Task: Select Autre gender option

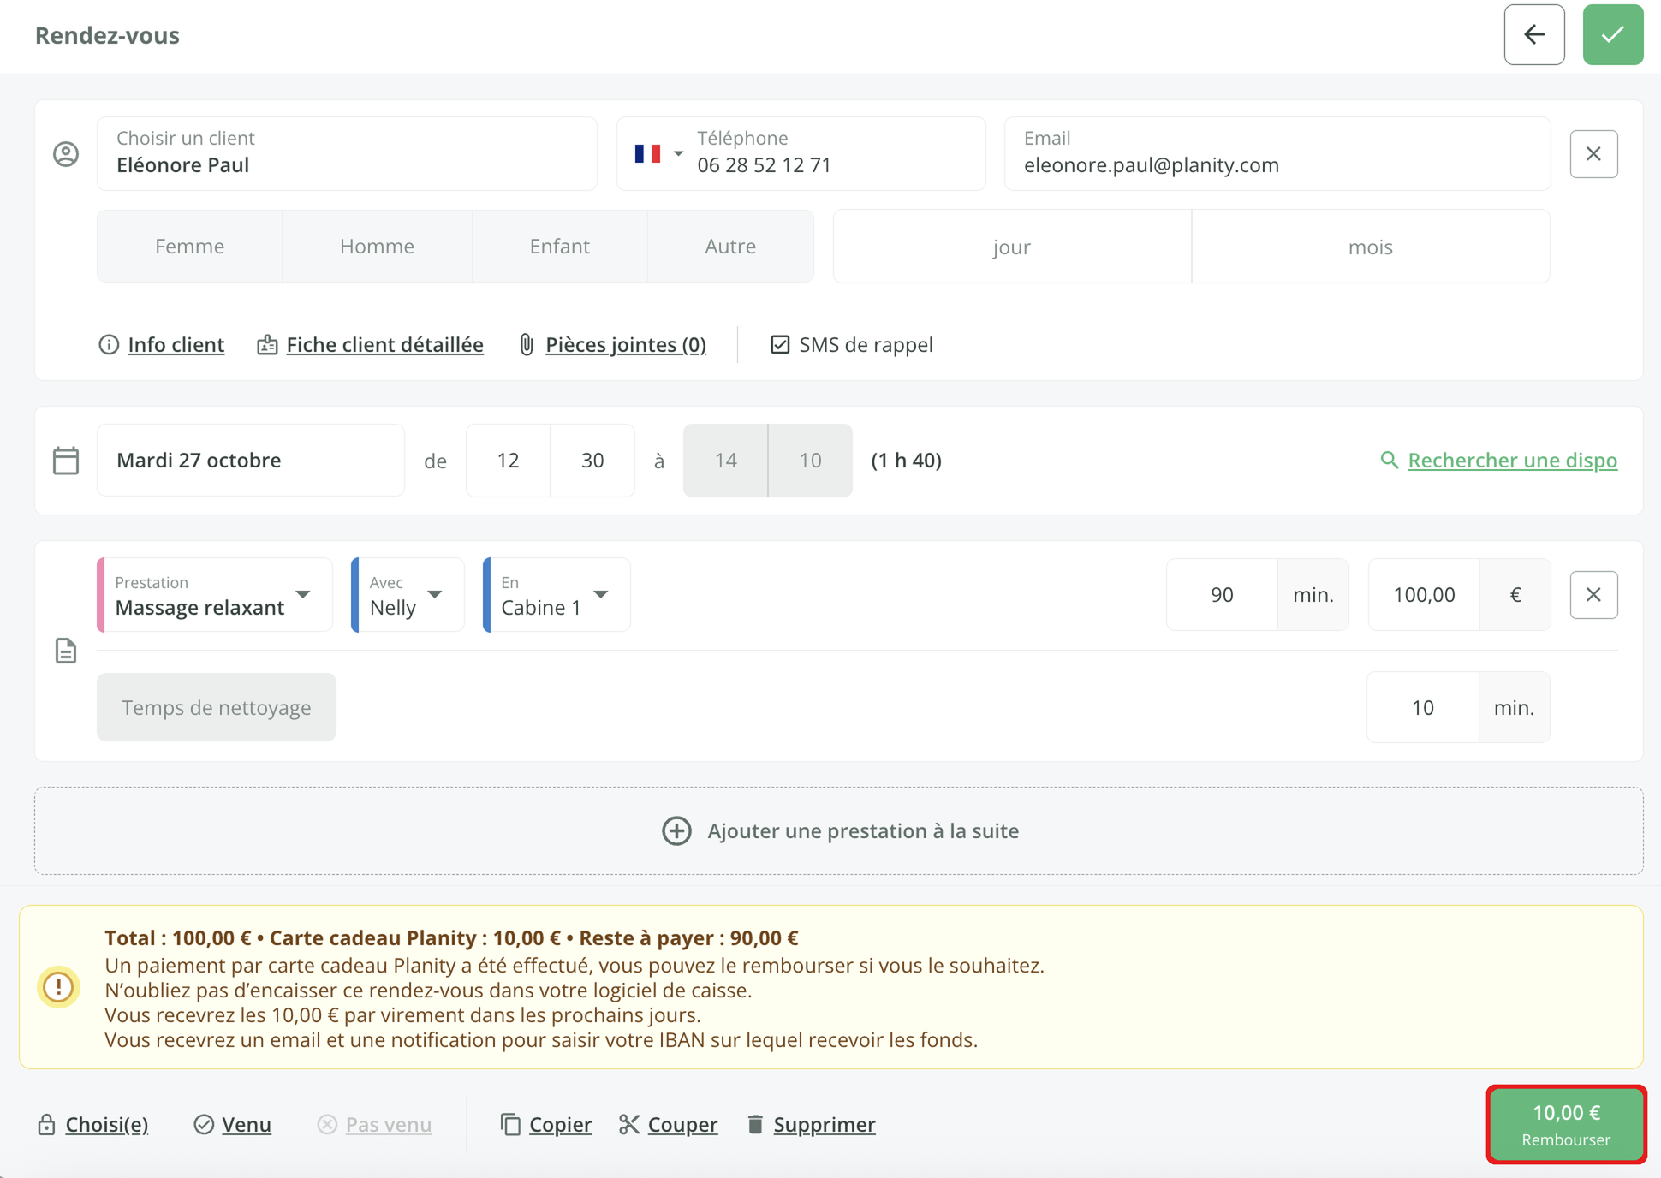Action: pos(730,247)
